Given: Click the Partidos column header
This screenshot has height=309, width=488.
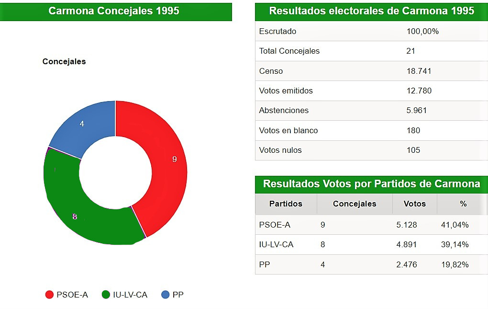Looking at the screenshot, I should point(286,204).
